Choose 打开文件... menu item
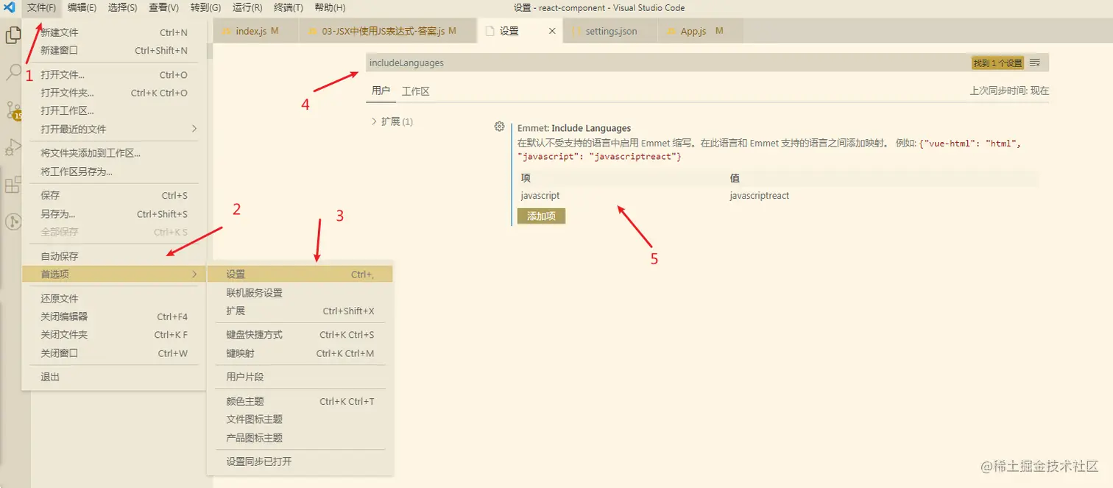 pos(114,74)
